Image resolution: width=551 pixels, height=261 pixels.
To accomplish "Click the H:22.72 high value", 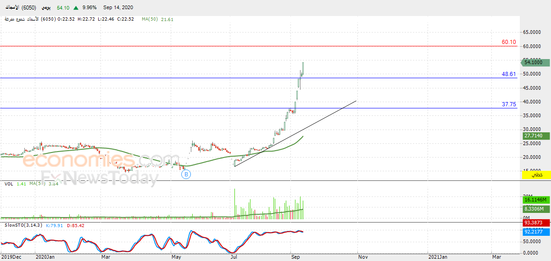I will point(86,19).
